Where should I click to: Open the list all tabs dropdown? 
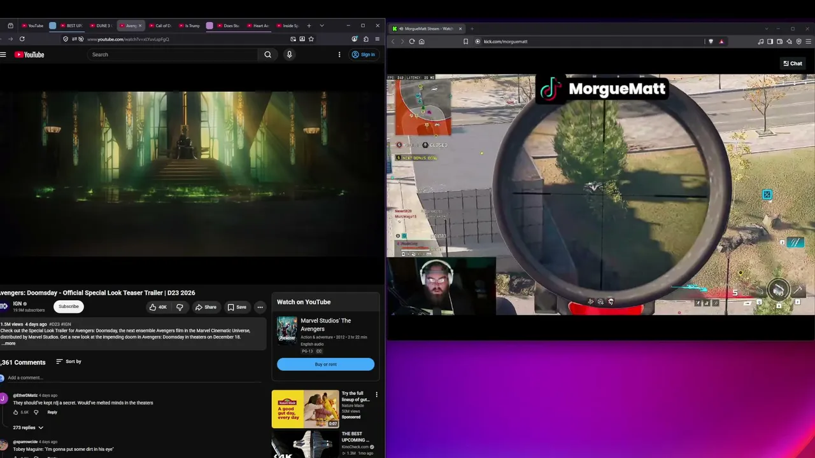322,25
